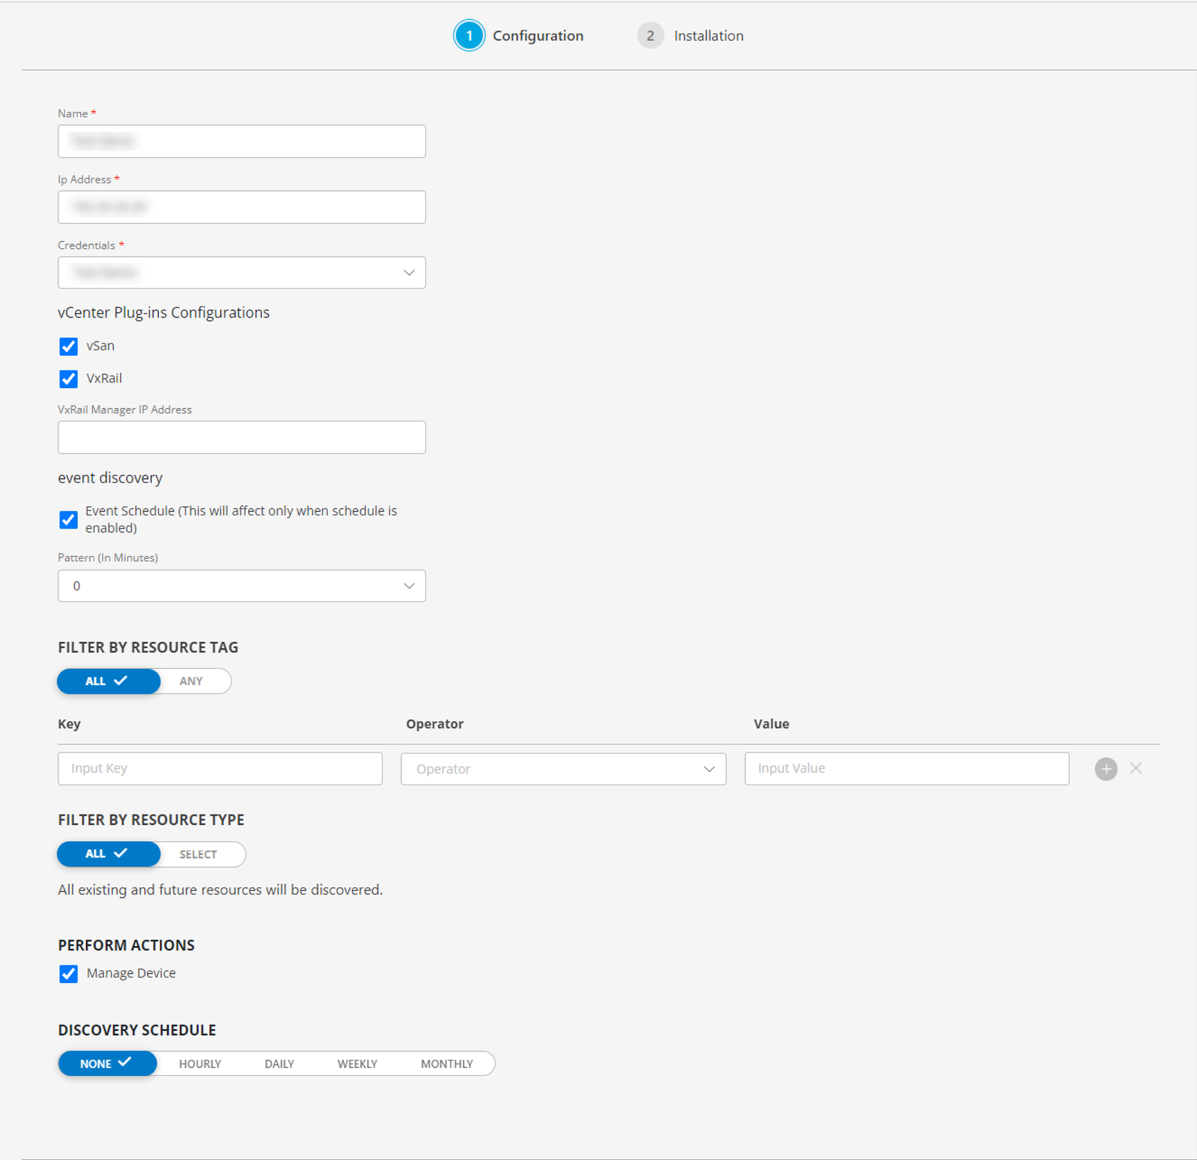Open the Operator dropdown
1197x1160 pixels.
click(562, 769)
